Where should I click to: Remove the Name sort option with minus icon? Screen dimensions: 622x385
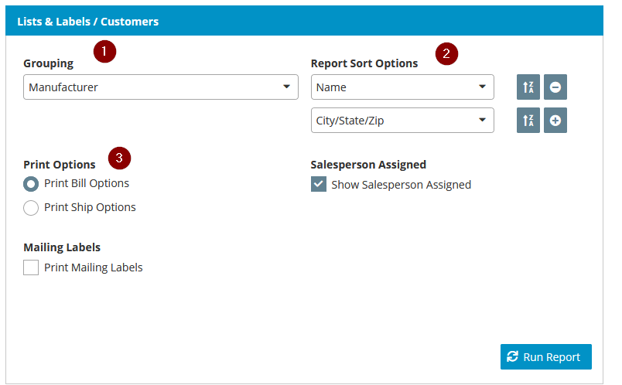555,87
